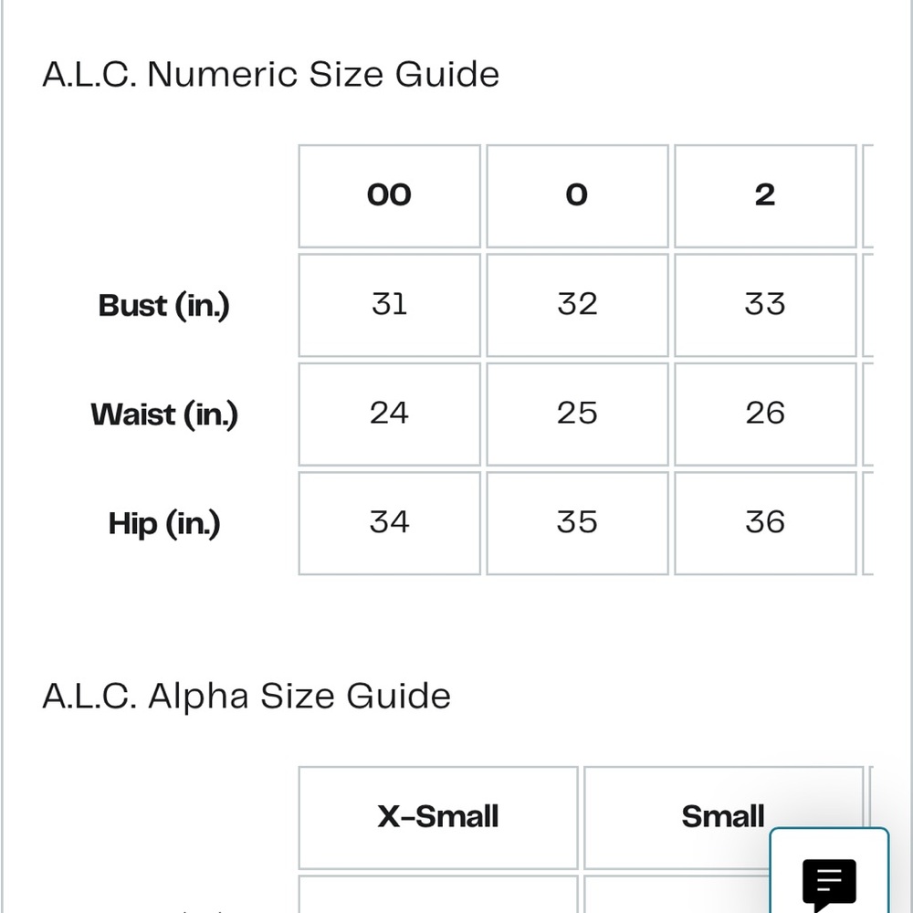Image resolution: width=913 pixels, height=913 pixels.
Task: Click the Bust 33 cell
Action: click(765, 305)
